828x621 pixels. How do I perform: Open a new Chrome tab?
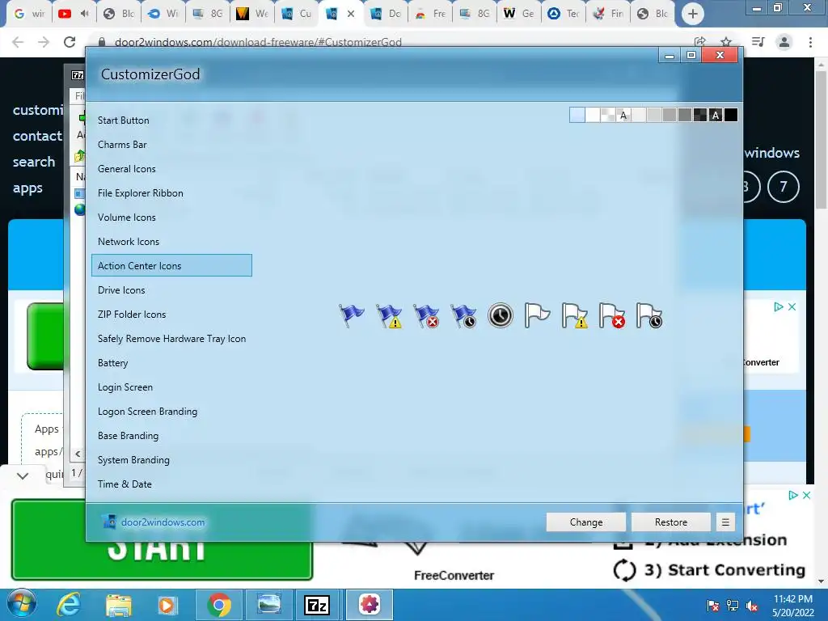693,15
